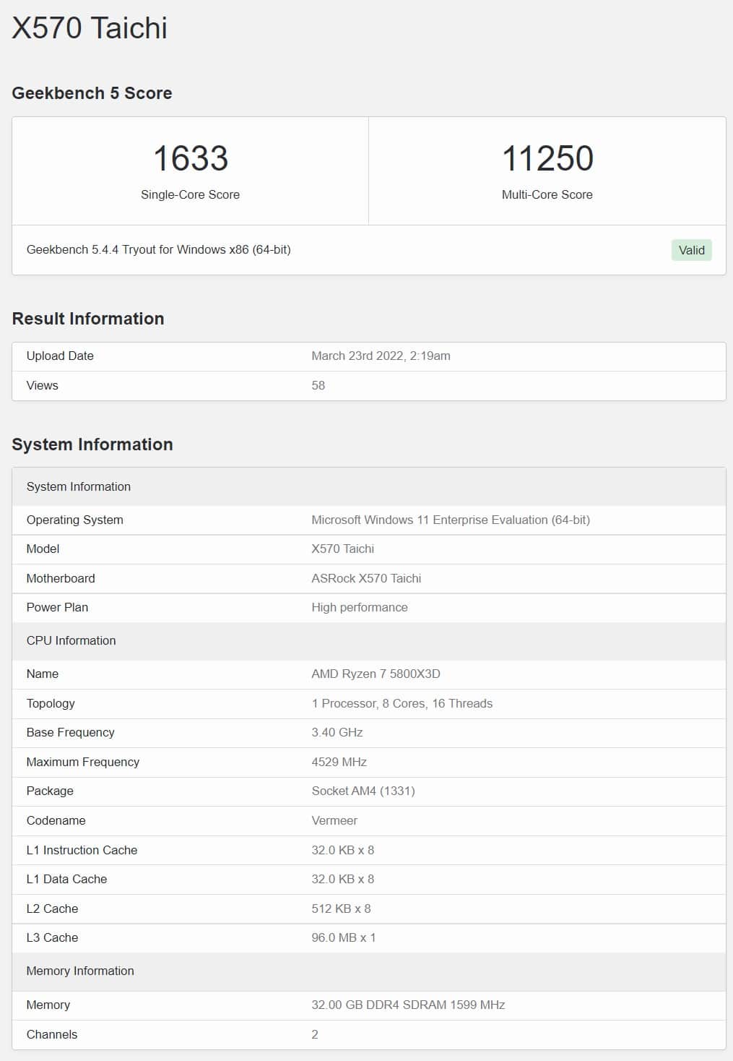This screenshot has width=733, height=1061.
Task: Click the 1 Processor, 8 Cores, 16 Threads value
Action: tap(402, 703)
